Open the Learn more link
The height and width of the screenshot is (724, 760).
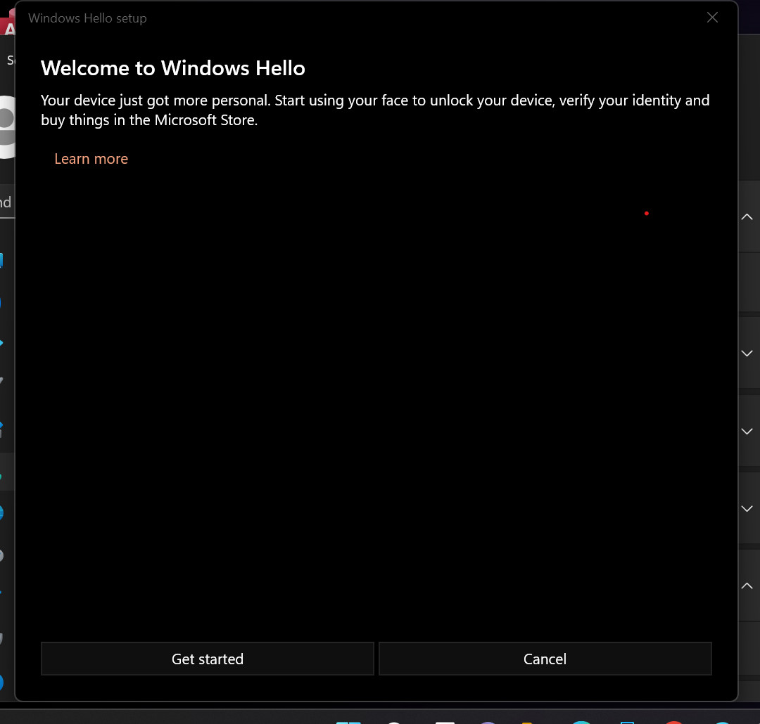(x=91, y=159)
